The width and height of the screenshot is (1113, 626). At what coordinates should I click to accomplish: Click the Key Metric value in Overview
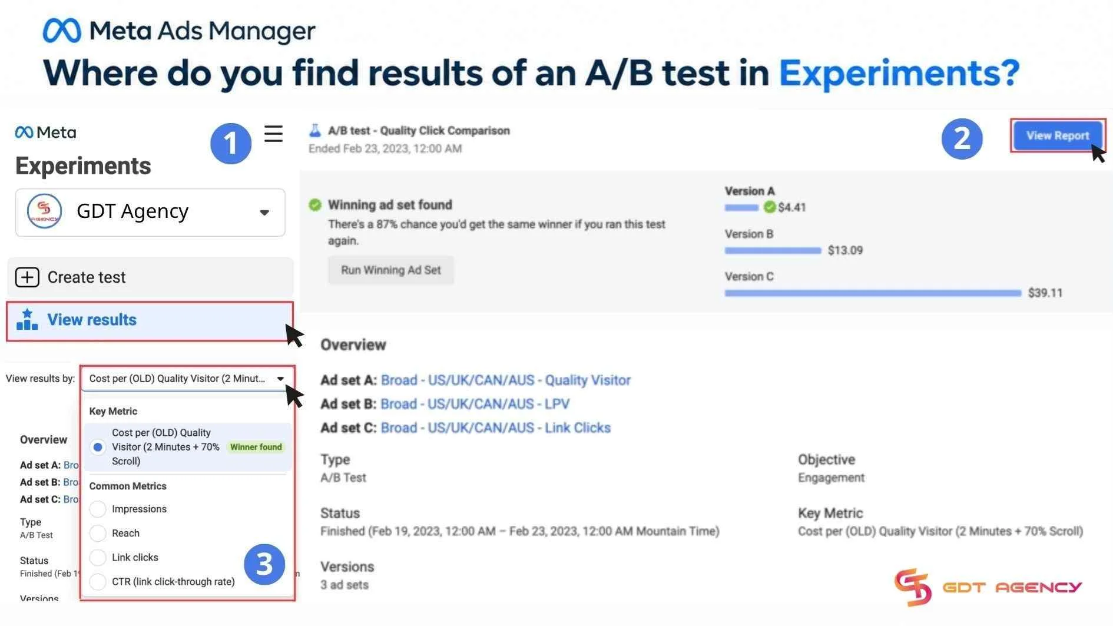click(940, 531)
